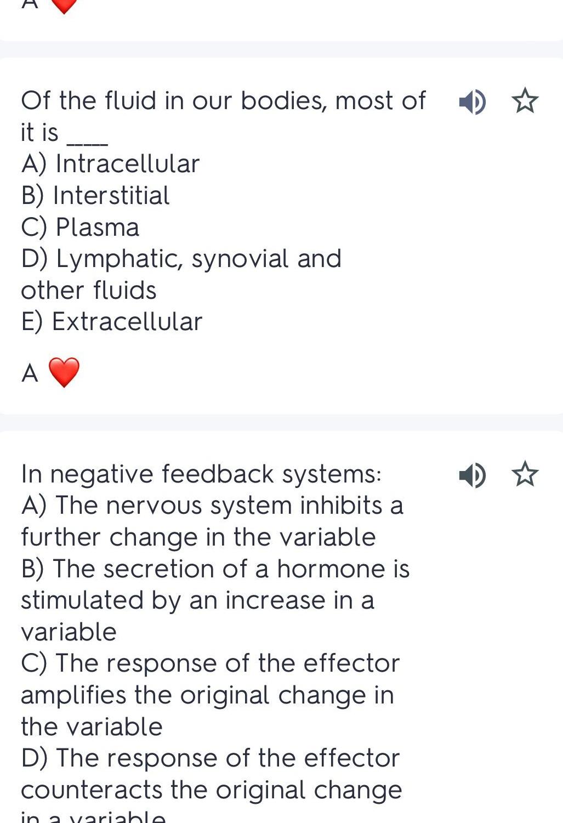The width and height of the screenshot is (563, 823).
Task: Star the negative feedback systems card
Action: pyautogui.click(x=525, y=474)
